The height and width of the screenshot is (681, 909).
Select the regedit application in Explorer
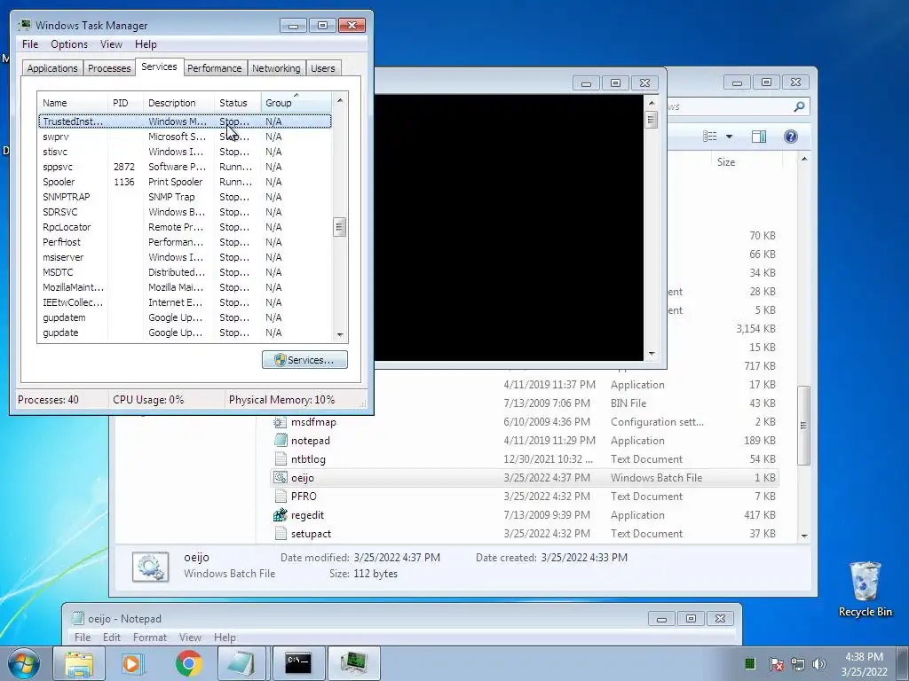(524, 515)
